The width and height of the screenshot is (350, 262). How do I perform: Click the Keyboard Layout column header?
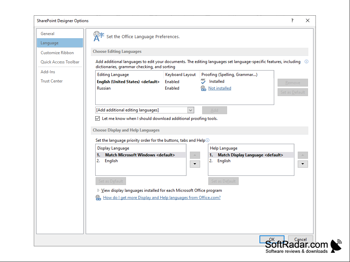(181, 75)
